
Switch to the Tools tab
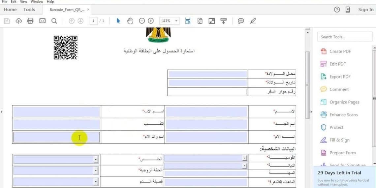click(29, 10)
